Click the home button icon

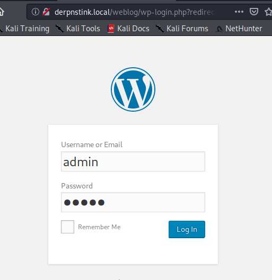(2, 12)
